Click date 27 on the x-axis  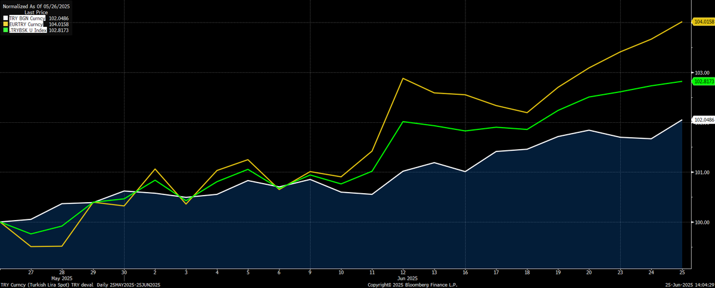[31, 271]
